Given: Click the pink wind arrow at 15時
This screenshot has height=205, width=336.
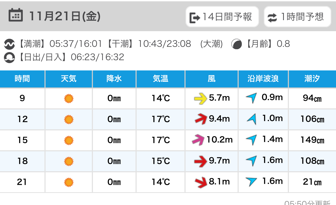Looking at the screenshot, I should click(198, 140).
